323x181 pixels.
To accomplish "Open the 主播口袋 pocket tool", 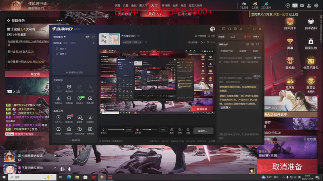I will pos(69,100).
